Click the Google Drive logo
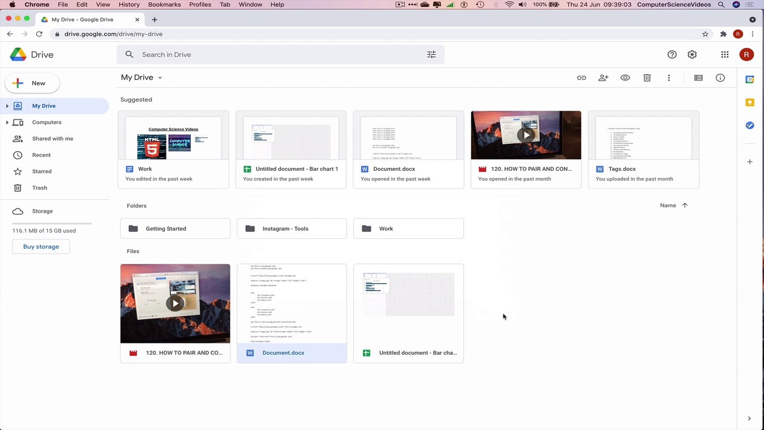This screenshot has height=430, width=764. coord(32,54)
